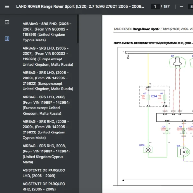Select the document outline icon
193x193 pixels.
point(7,39)
